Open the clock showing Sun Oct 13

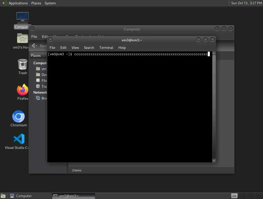point(246,3)
